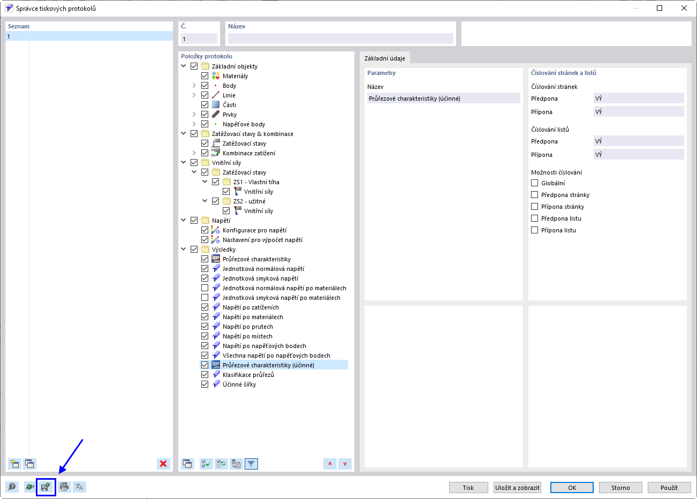
Task: Click the green arrow icon beside help
Action: (29, 487)
